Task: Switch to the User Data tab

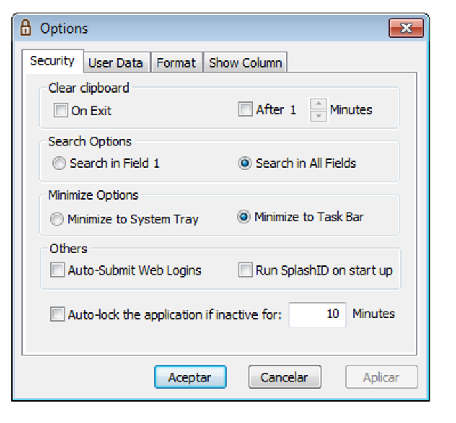Action: (115, 62)
